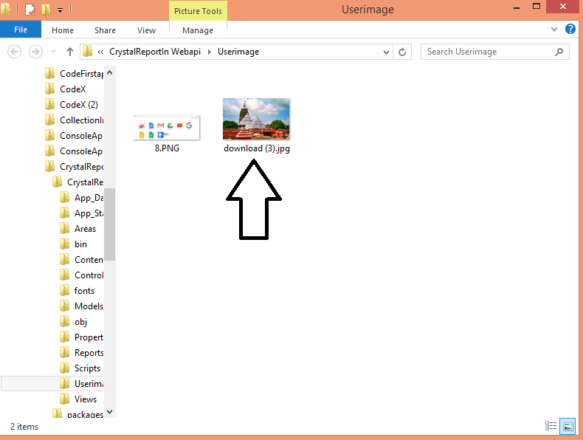The height and width of the screenshot is (440, 583).
Task: Open the Manage tab under Picture Tools
Action: pos(198,30)
